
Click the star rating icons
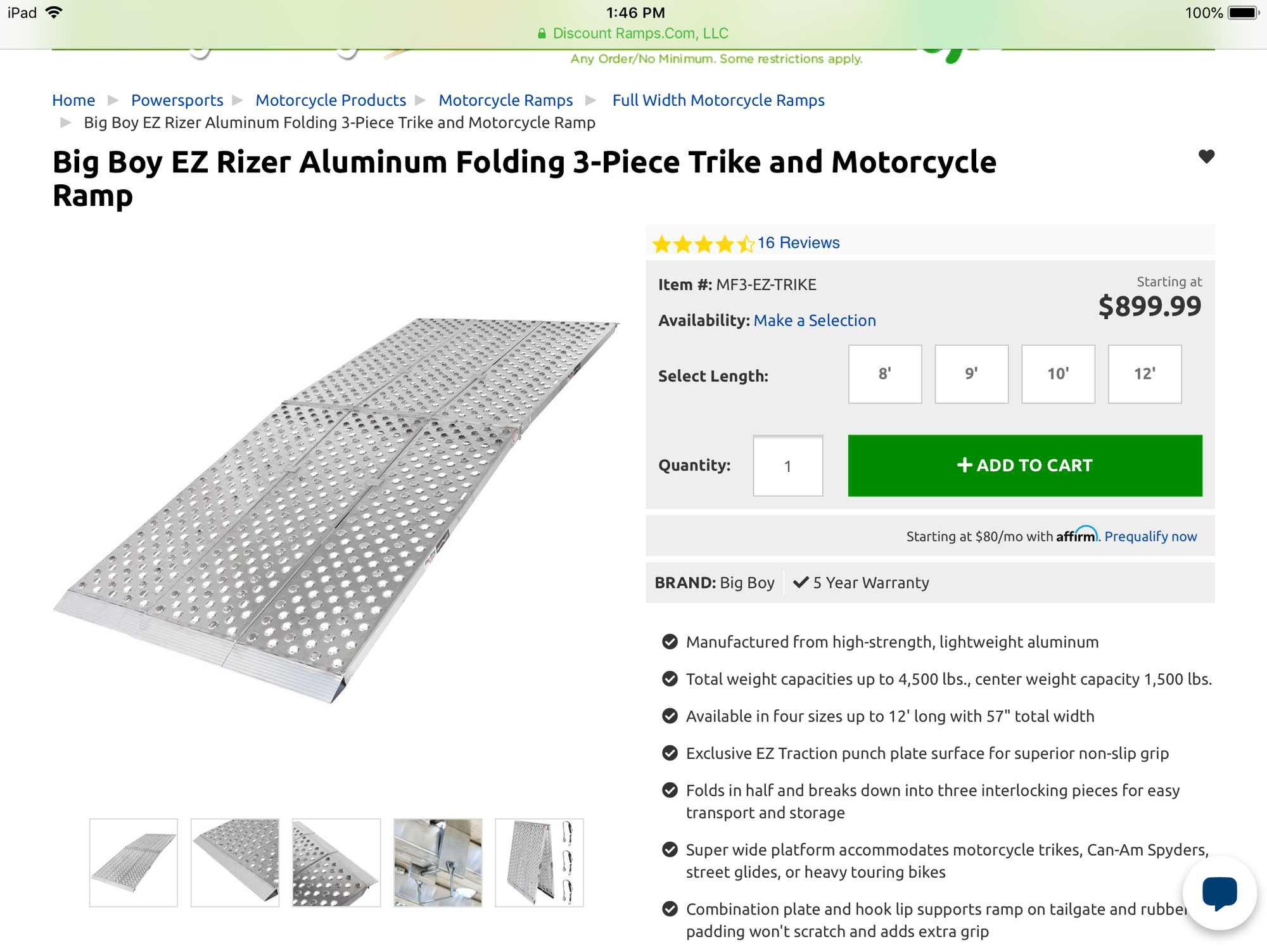(x=703, y=244)
